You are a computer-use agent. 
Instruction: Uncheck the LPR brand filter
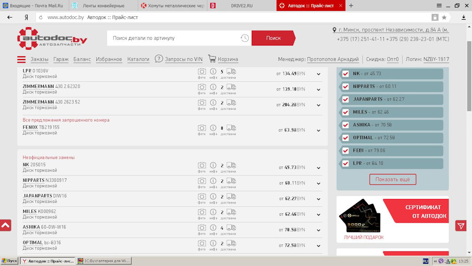pyautogui.click(x=346, y=164)
